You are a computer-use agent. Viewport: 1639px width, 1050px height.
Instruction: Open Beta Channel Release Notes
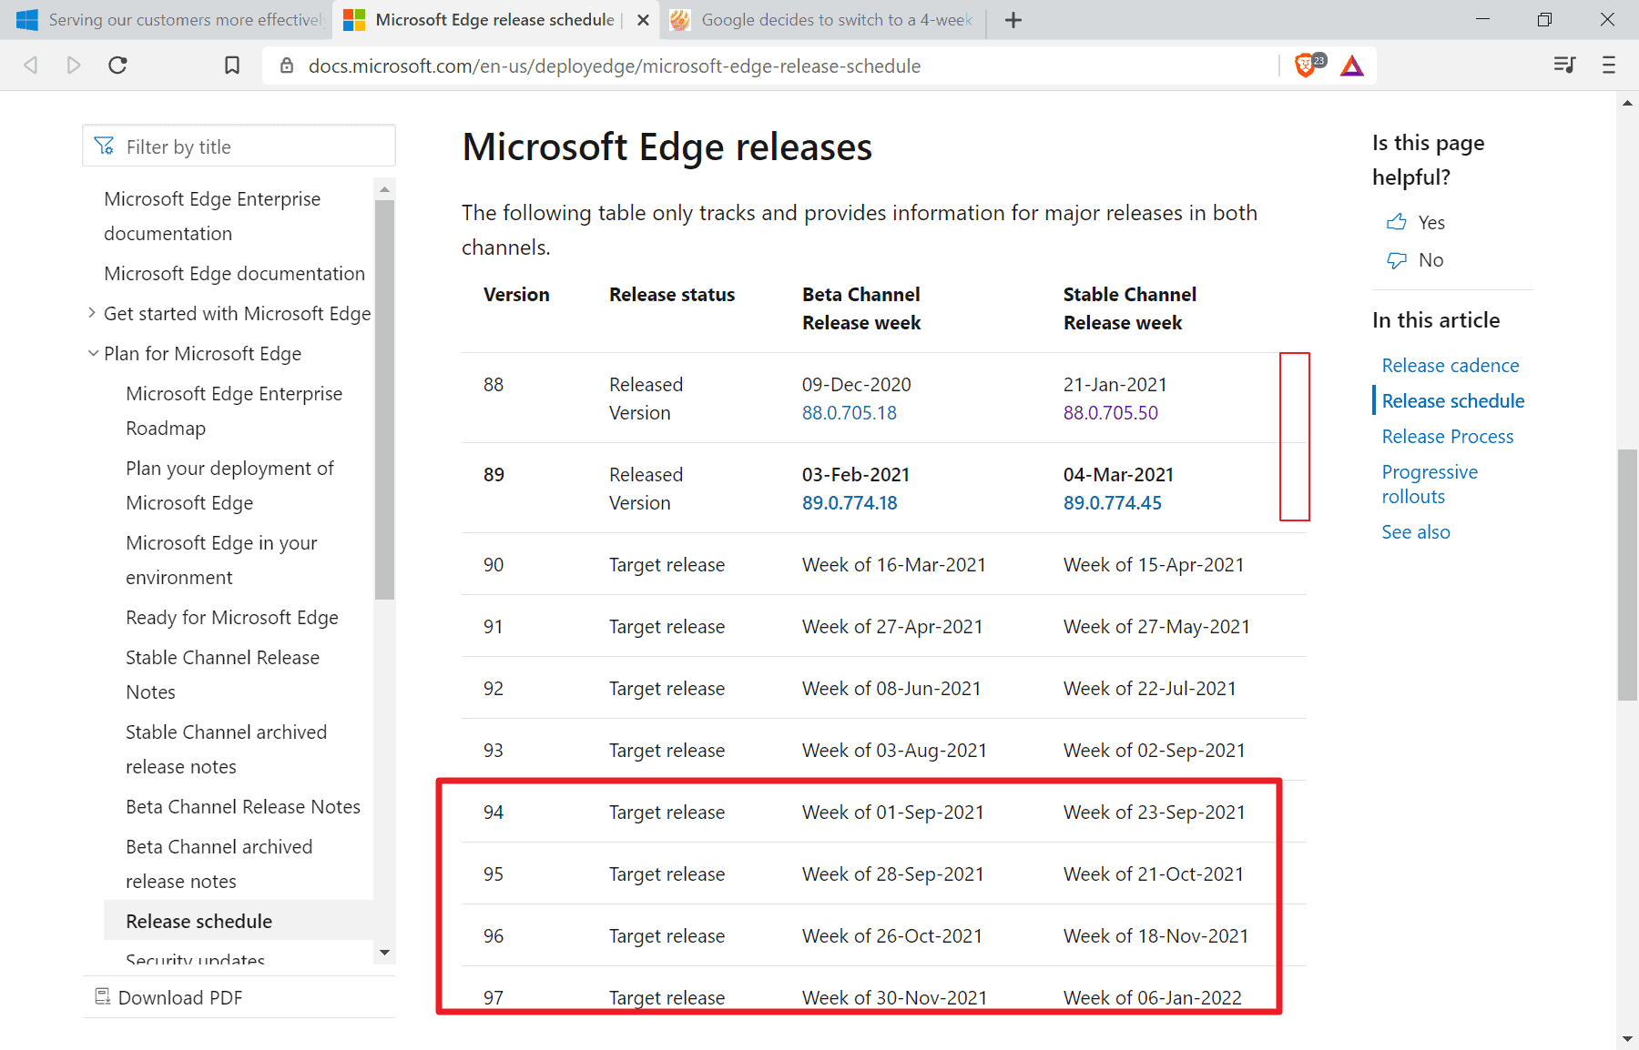pos(243,807)
